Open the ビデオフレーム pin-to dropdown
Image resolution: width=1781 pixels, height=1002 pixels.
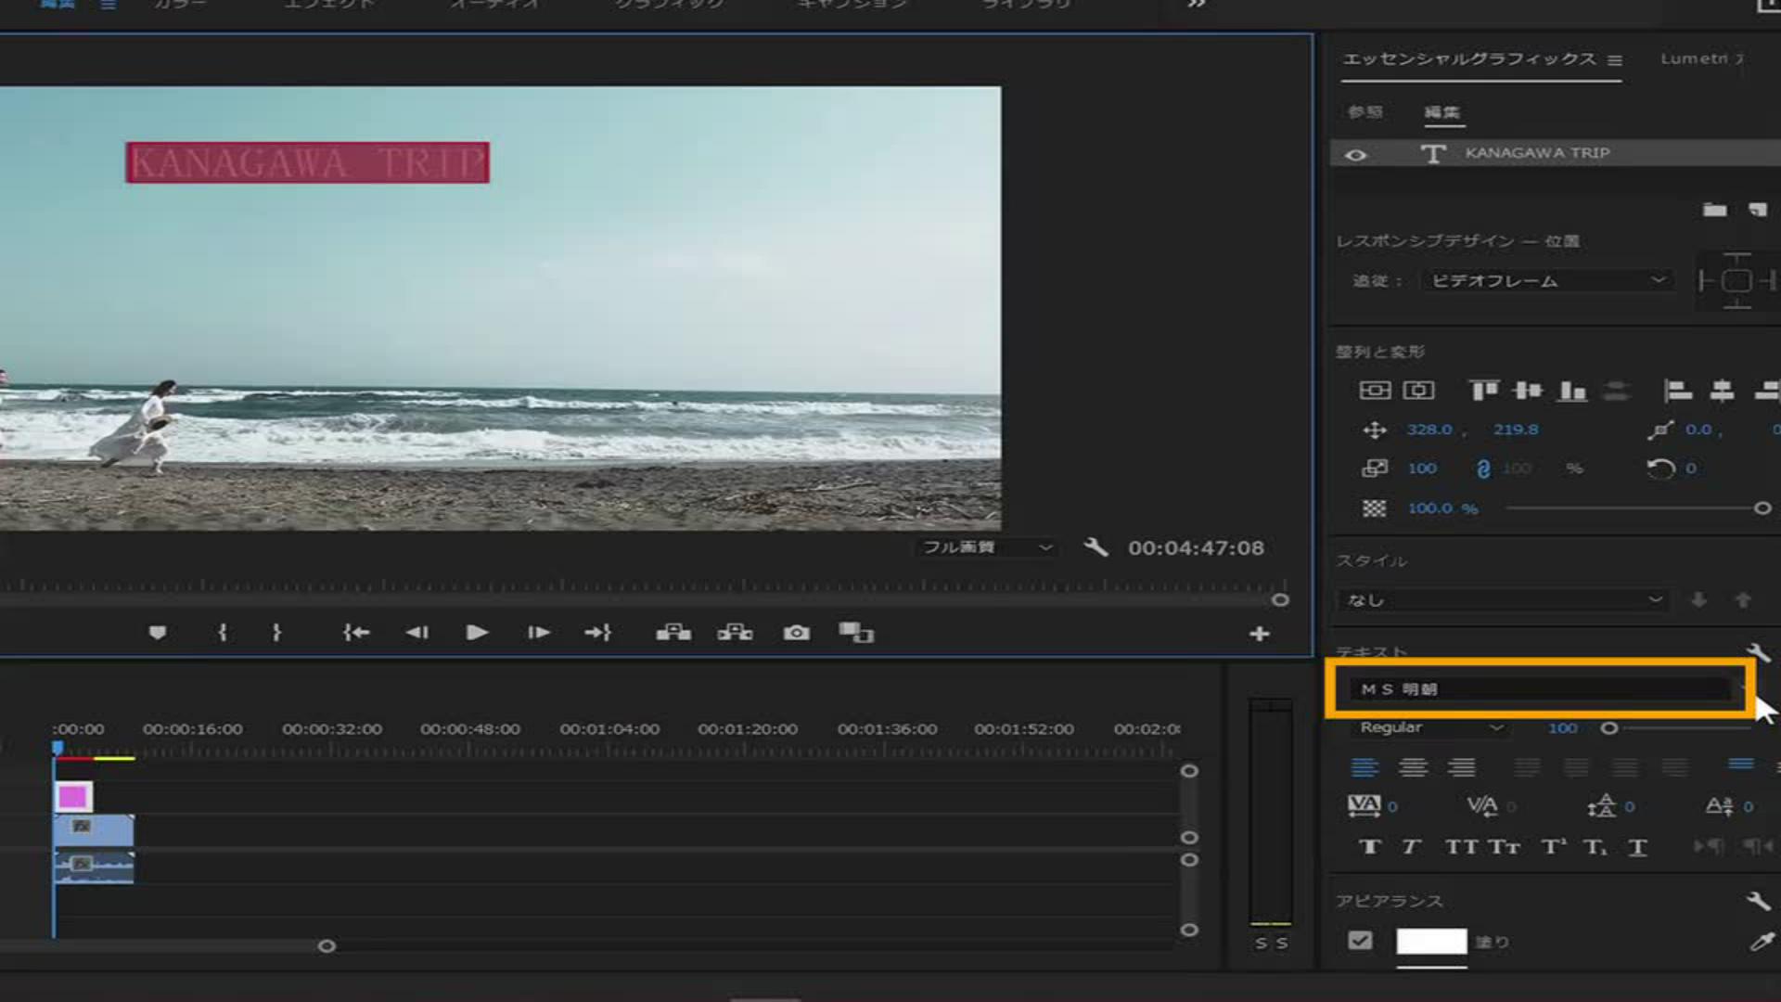[1547, 280]
